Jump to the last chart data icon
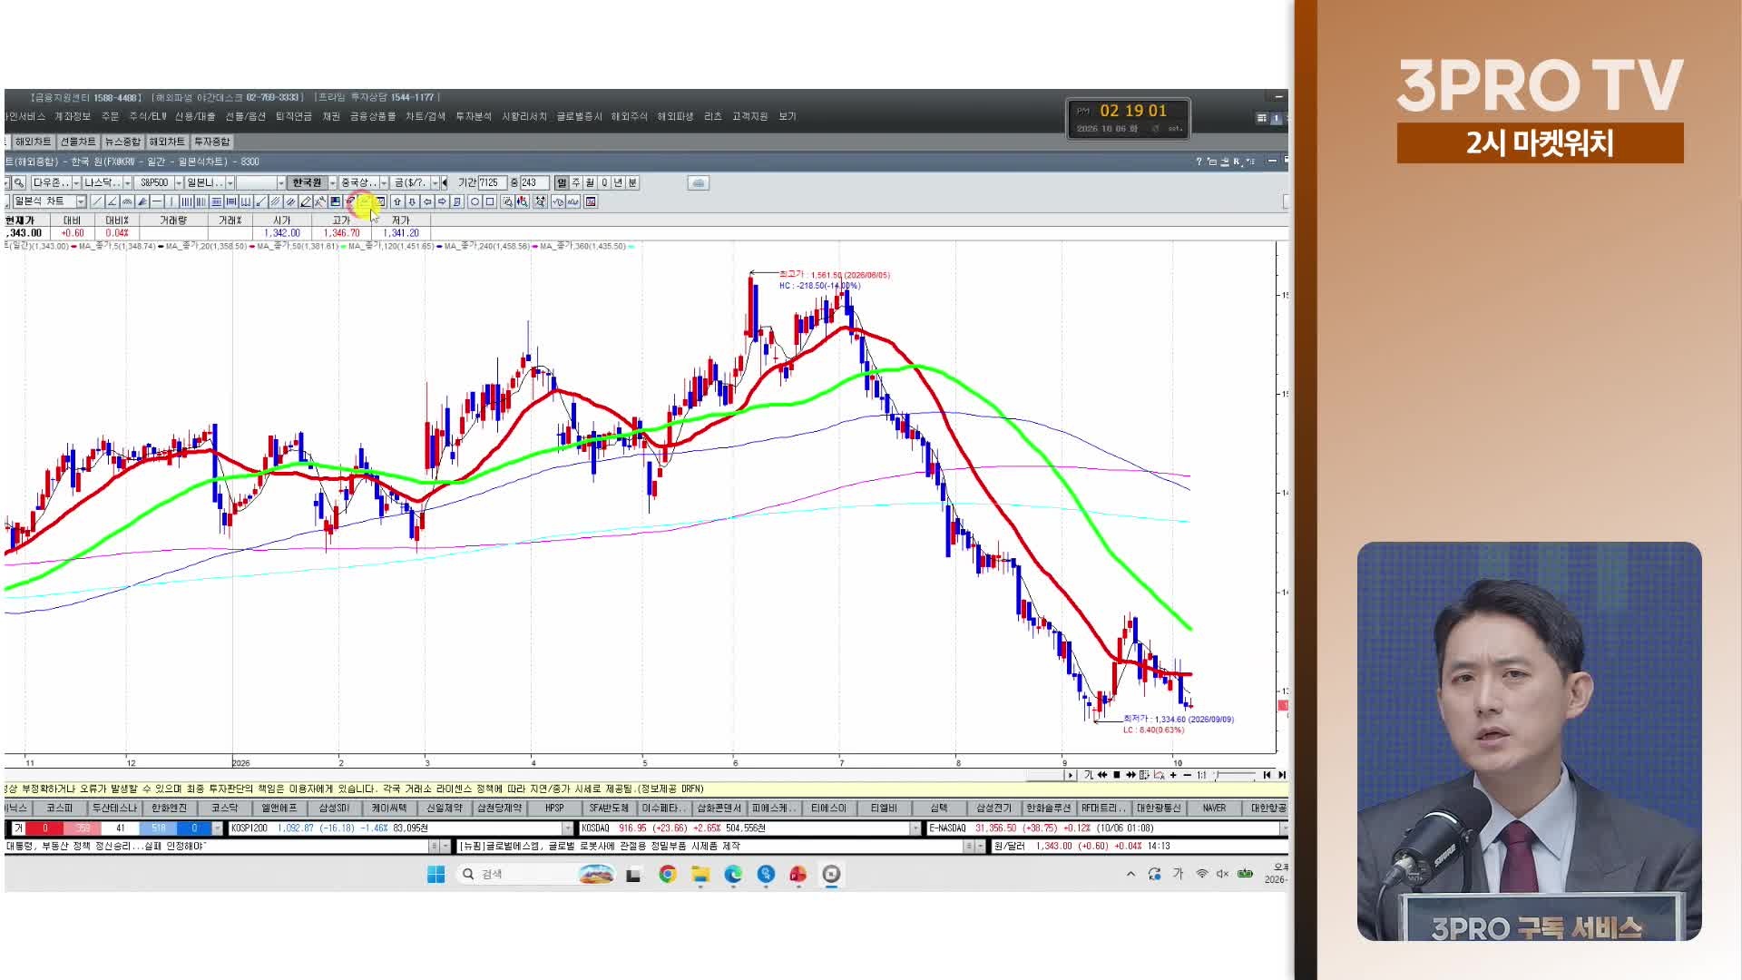 (1282, 775)
